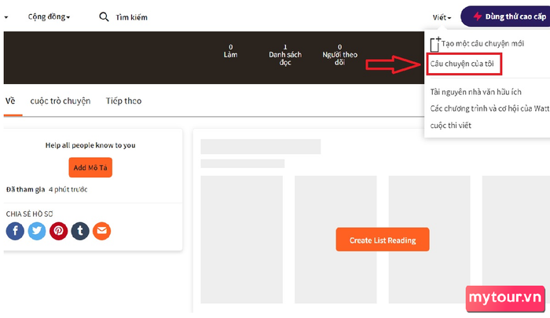Open Tài nguyên nhà văn hữu ích
Image resolution: width=550 pixels, height=318 pixels.
[x=475, y=92]
